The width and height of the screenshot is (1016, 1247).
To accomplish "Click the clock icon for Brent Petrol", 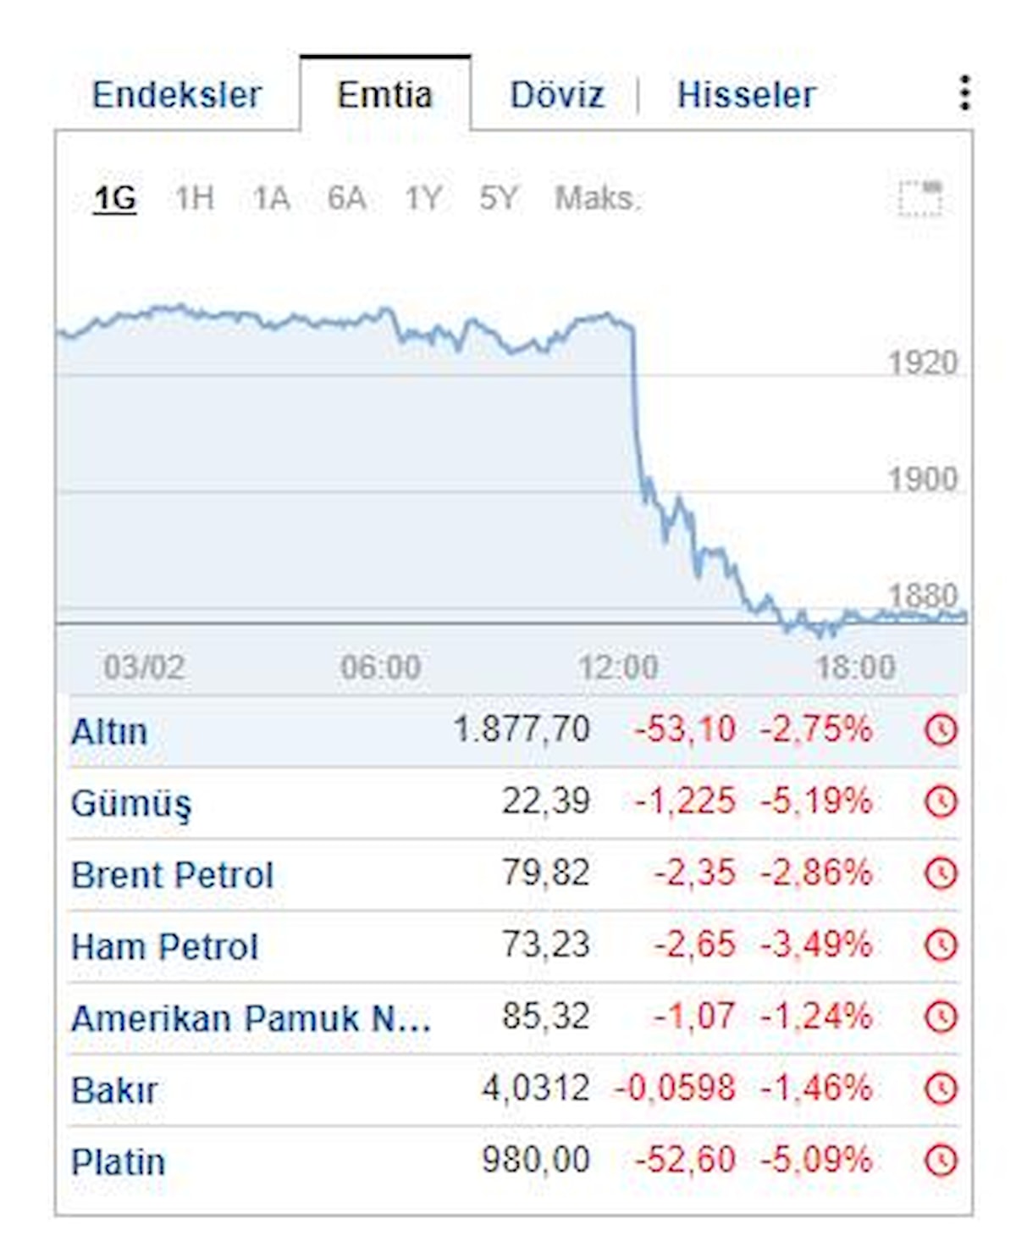I will [941, 873].
